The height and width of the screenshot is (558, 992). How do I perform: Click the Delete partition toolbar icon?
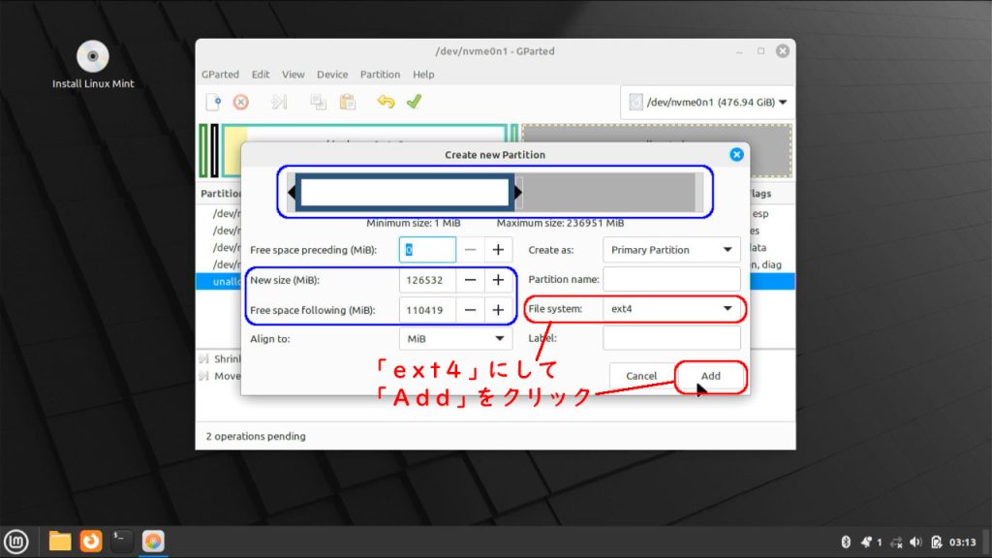tap(241, 102)
